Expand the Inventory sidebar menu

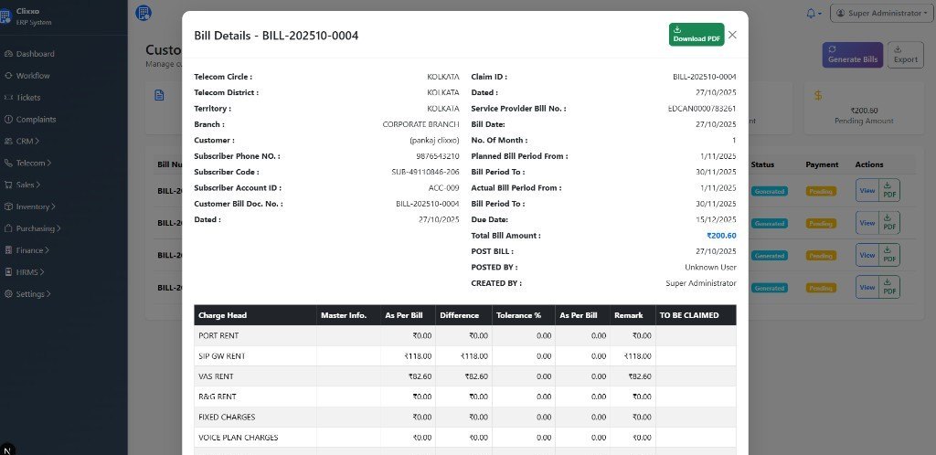coord(36,206)
